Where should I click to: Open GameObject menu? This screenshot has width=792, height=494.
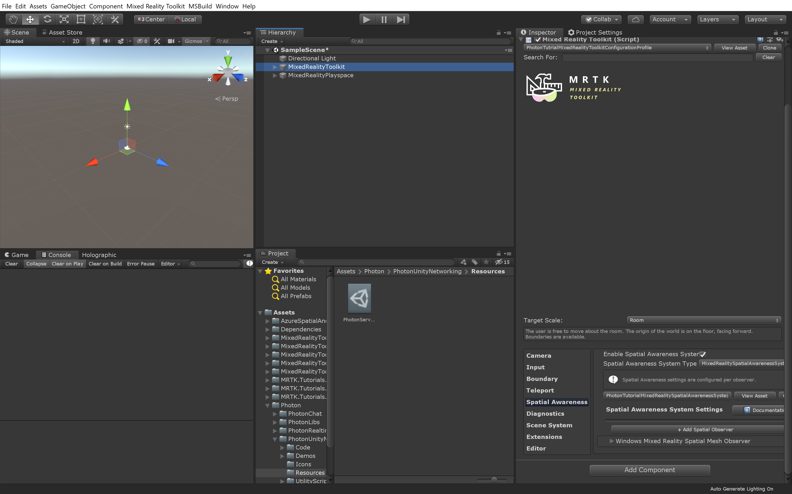[68, 6]
